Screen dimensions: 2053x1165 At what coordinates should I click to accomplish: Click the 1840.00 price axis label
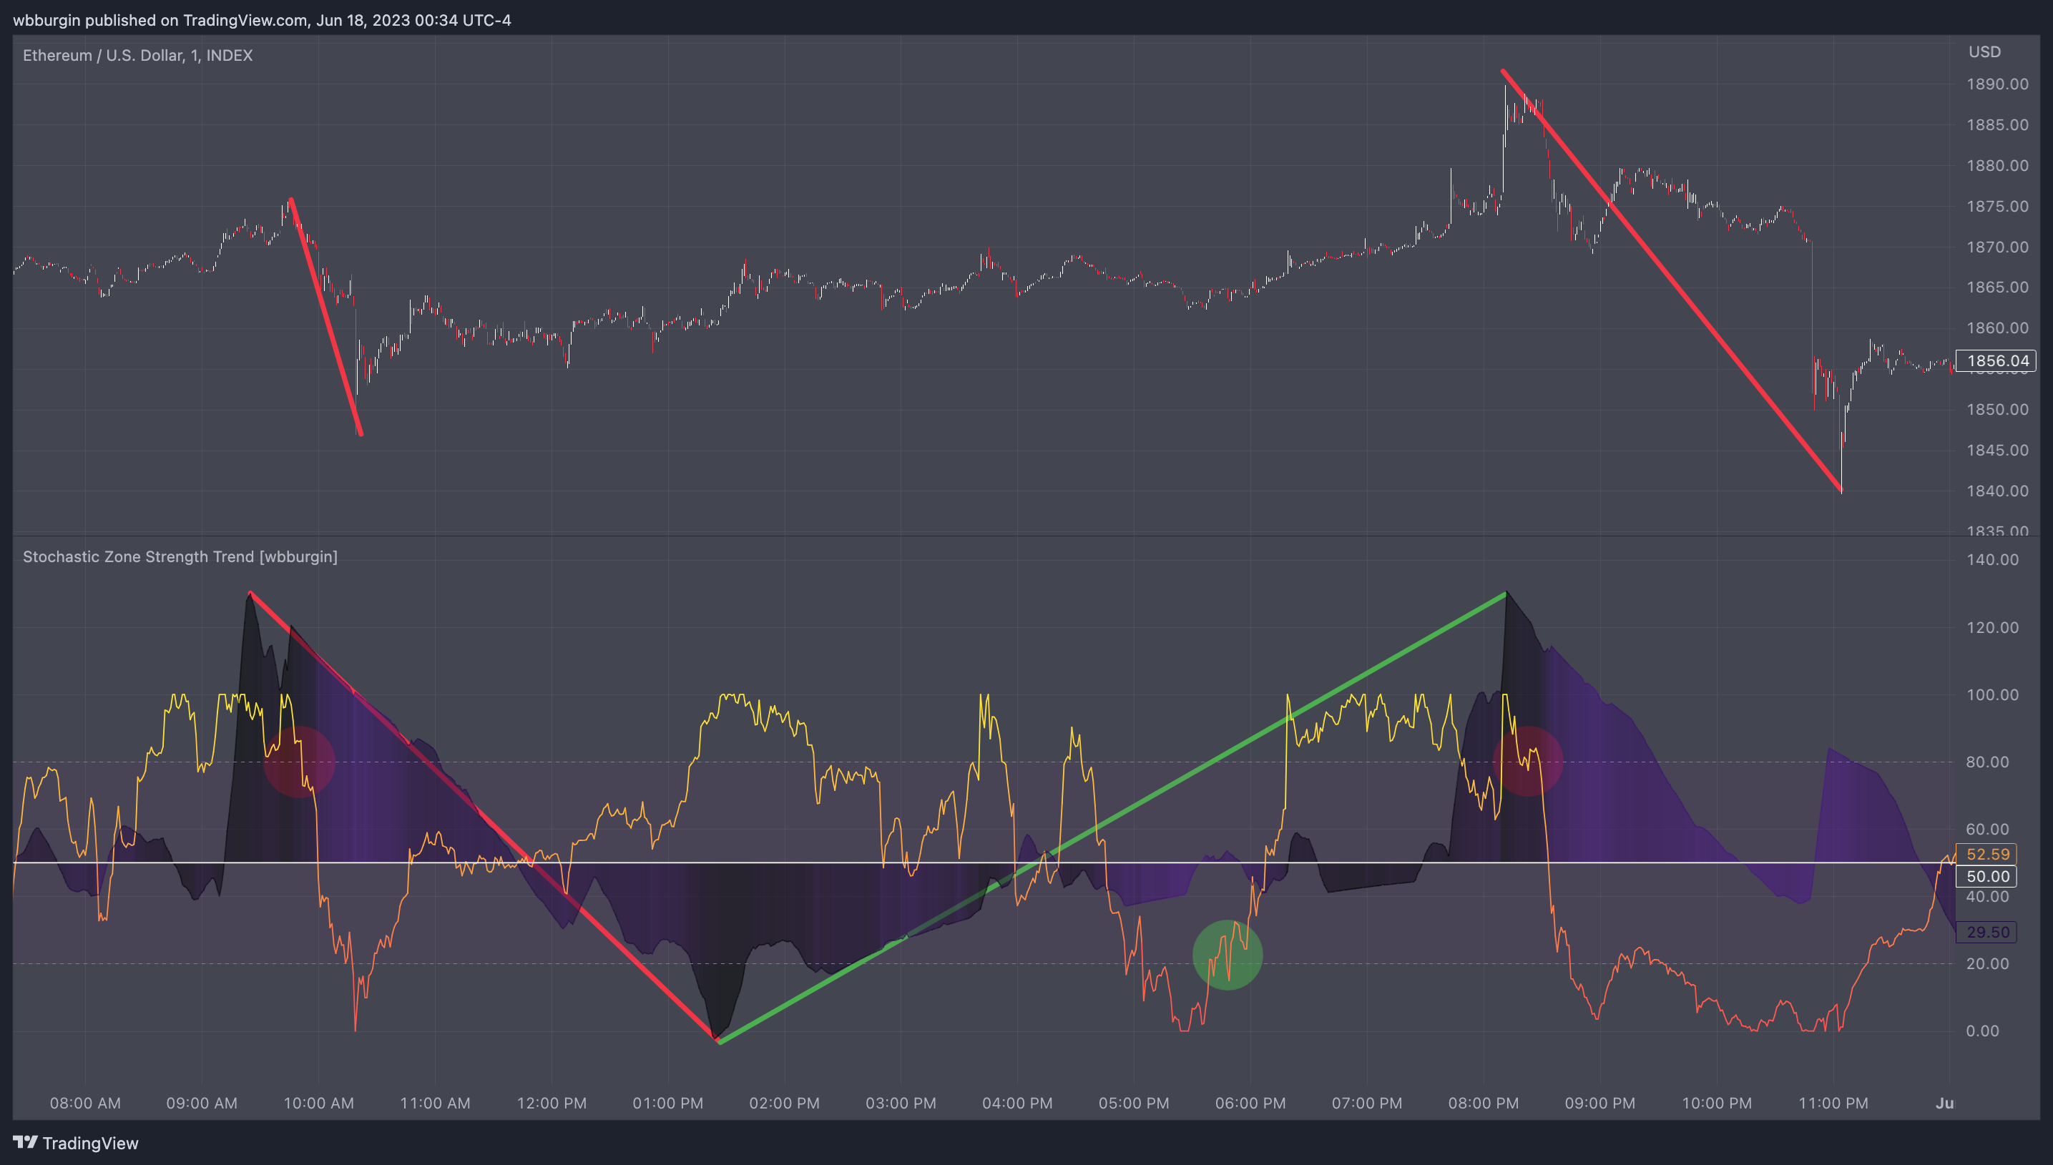pyautogui.click(x=1997, y=491)
